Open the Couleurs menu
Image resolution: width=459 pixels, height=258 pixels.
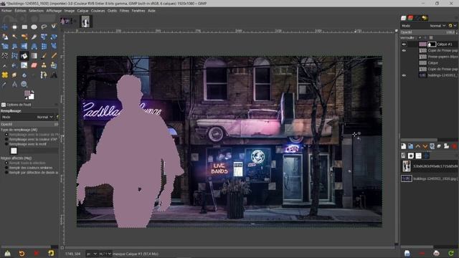(x=98, y=11)
